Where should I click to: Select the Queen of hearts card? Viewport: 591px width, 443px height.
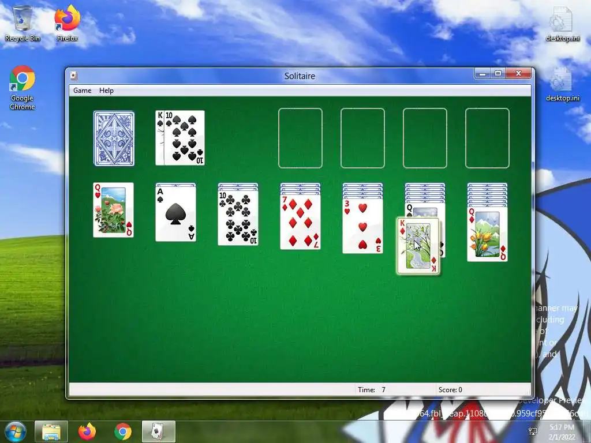[x=114, y=210]
